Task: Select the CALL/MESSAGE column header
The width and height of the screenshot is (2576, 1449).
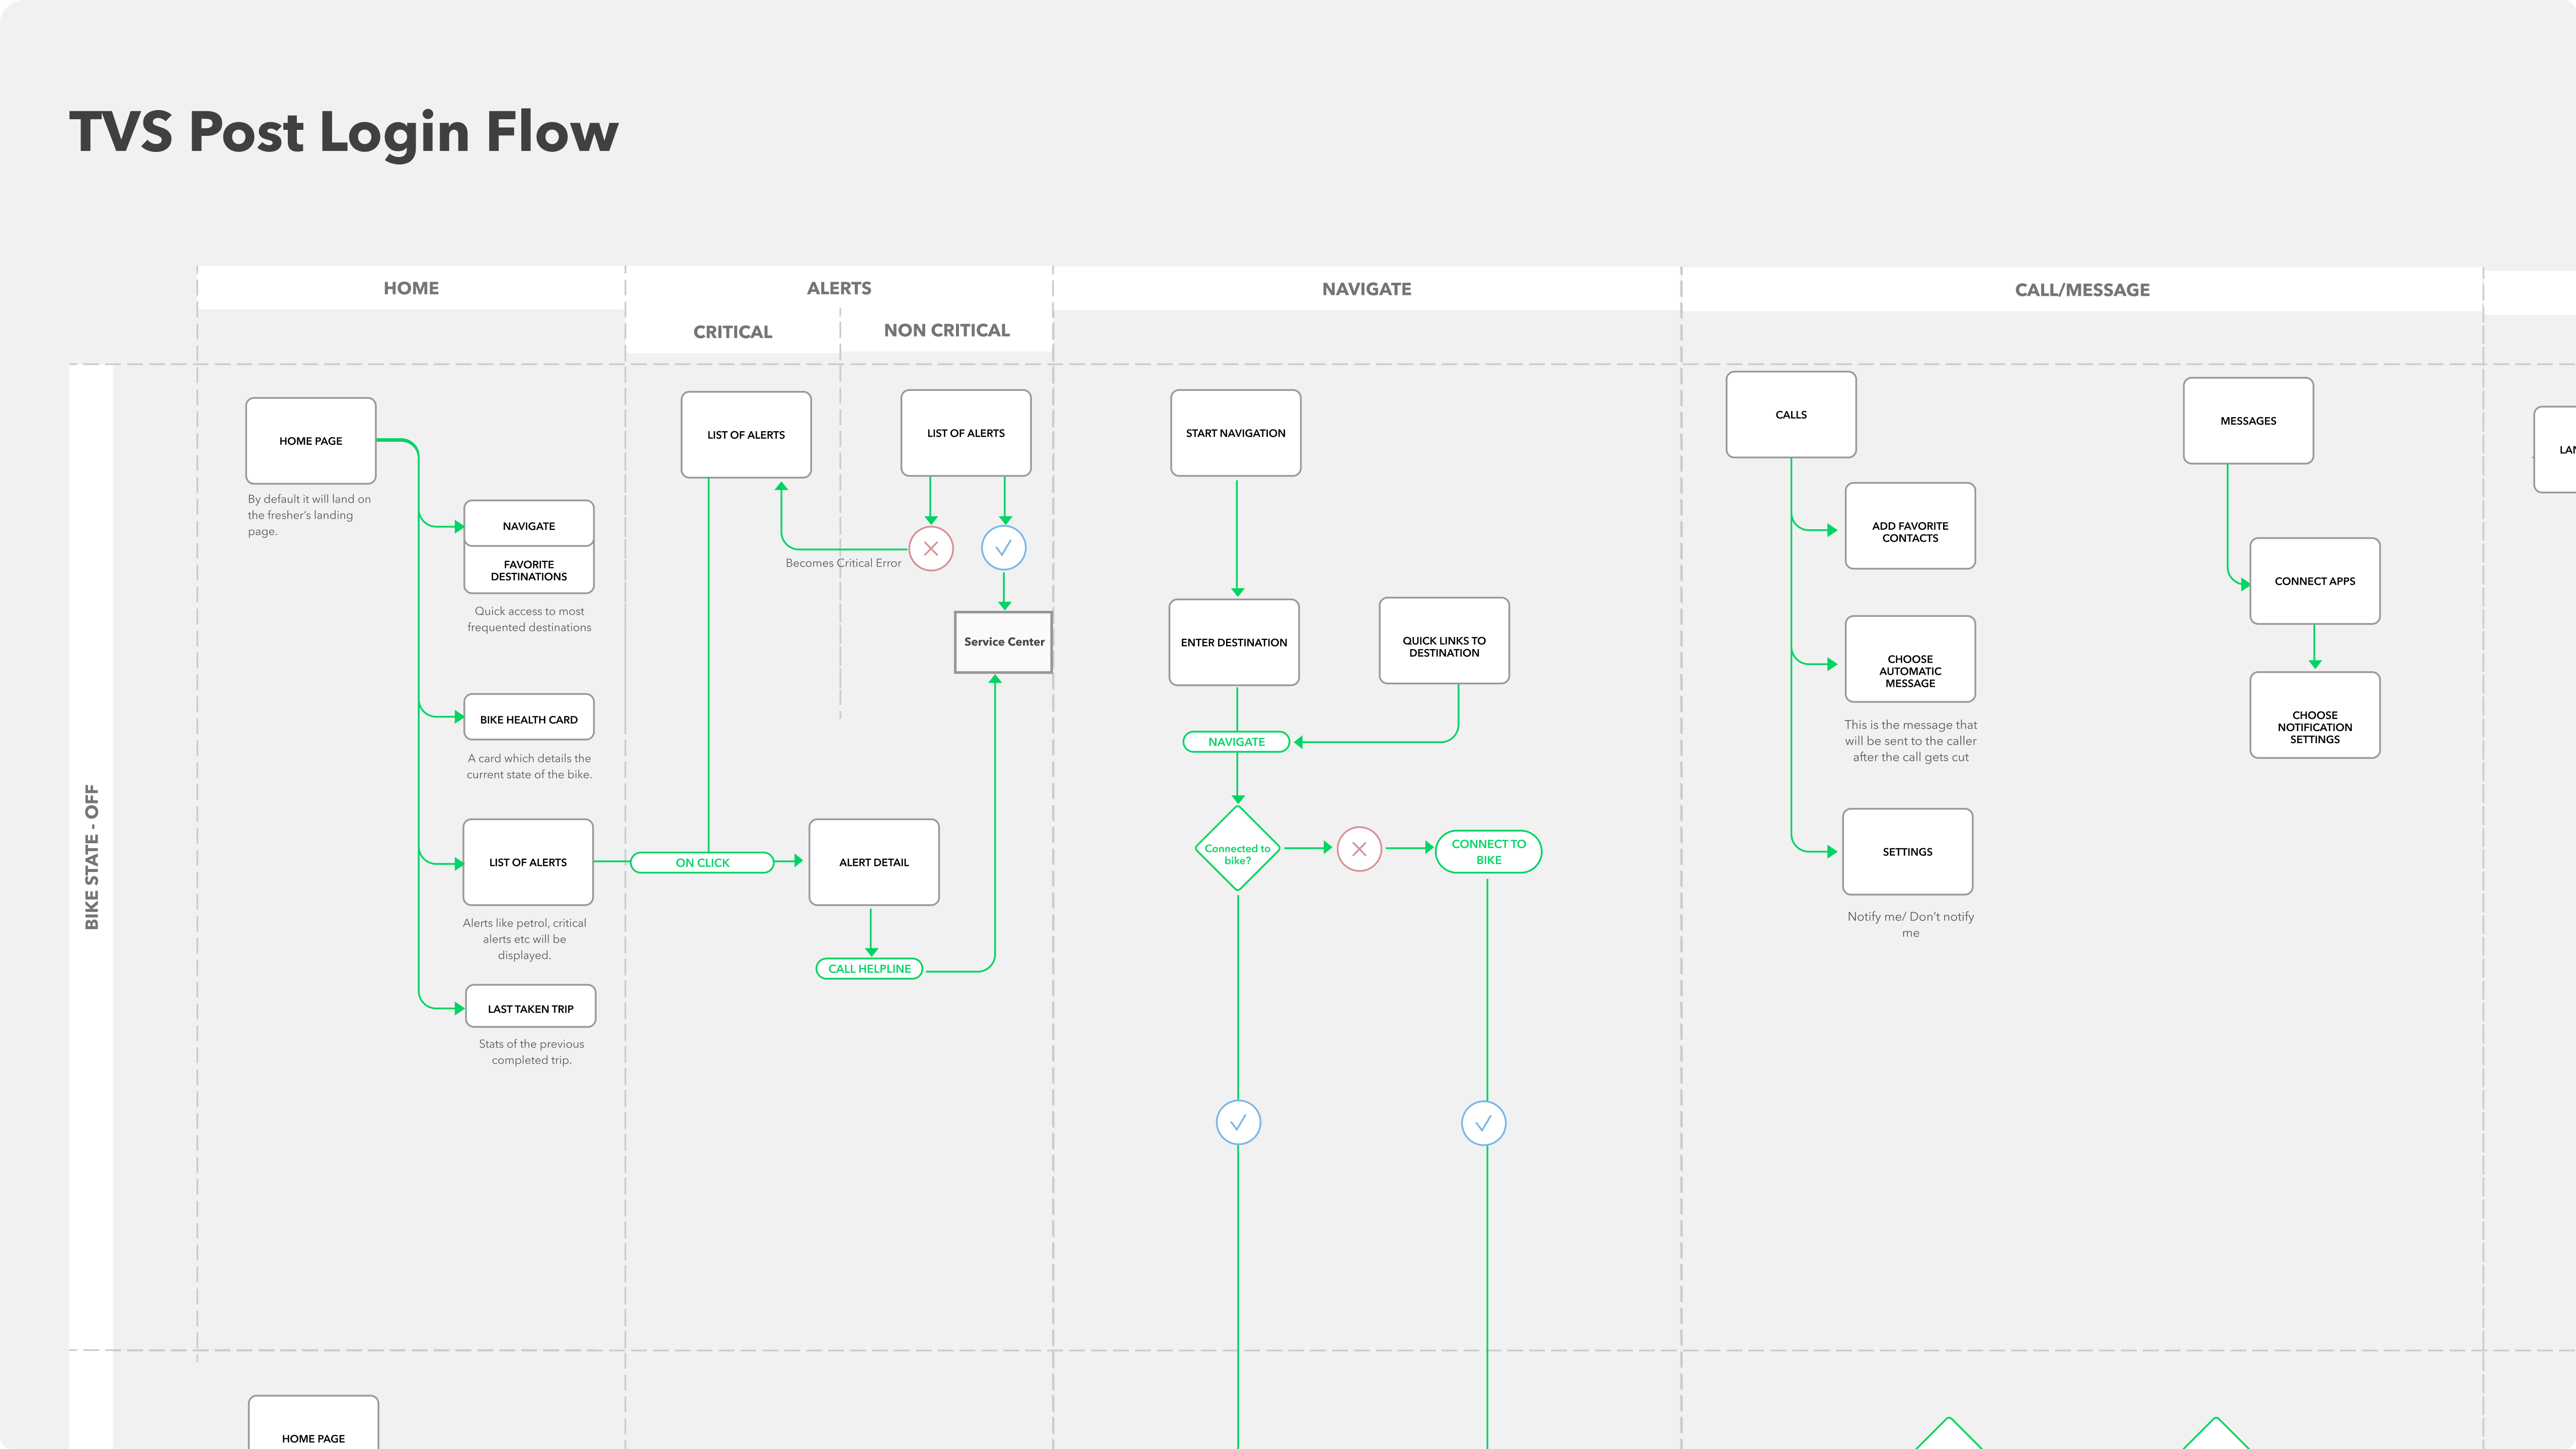Action: [2082, 290]
